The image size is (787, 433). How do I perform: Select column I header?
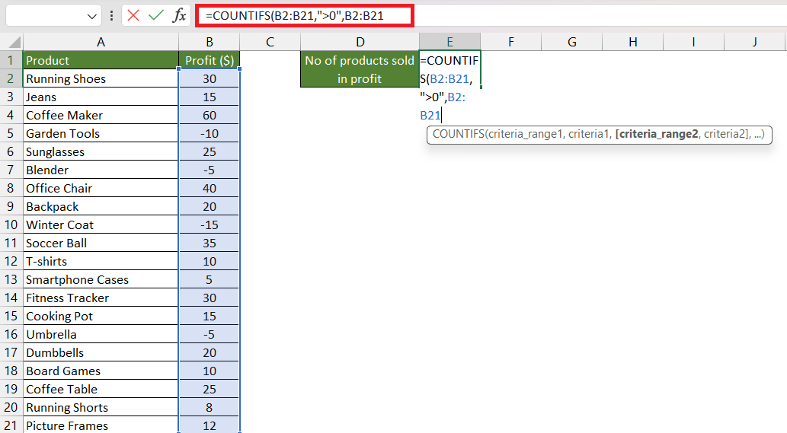pyautogui.click(x=693, y=42)
